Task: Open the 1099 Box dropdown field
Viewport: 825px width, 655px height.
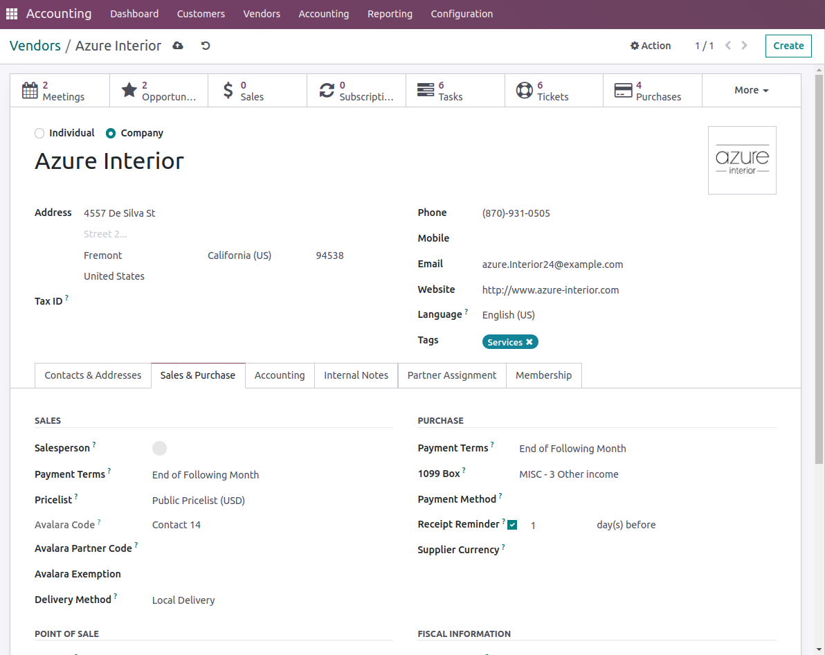Action: tap(569, 474)
